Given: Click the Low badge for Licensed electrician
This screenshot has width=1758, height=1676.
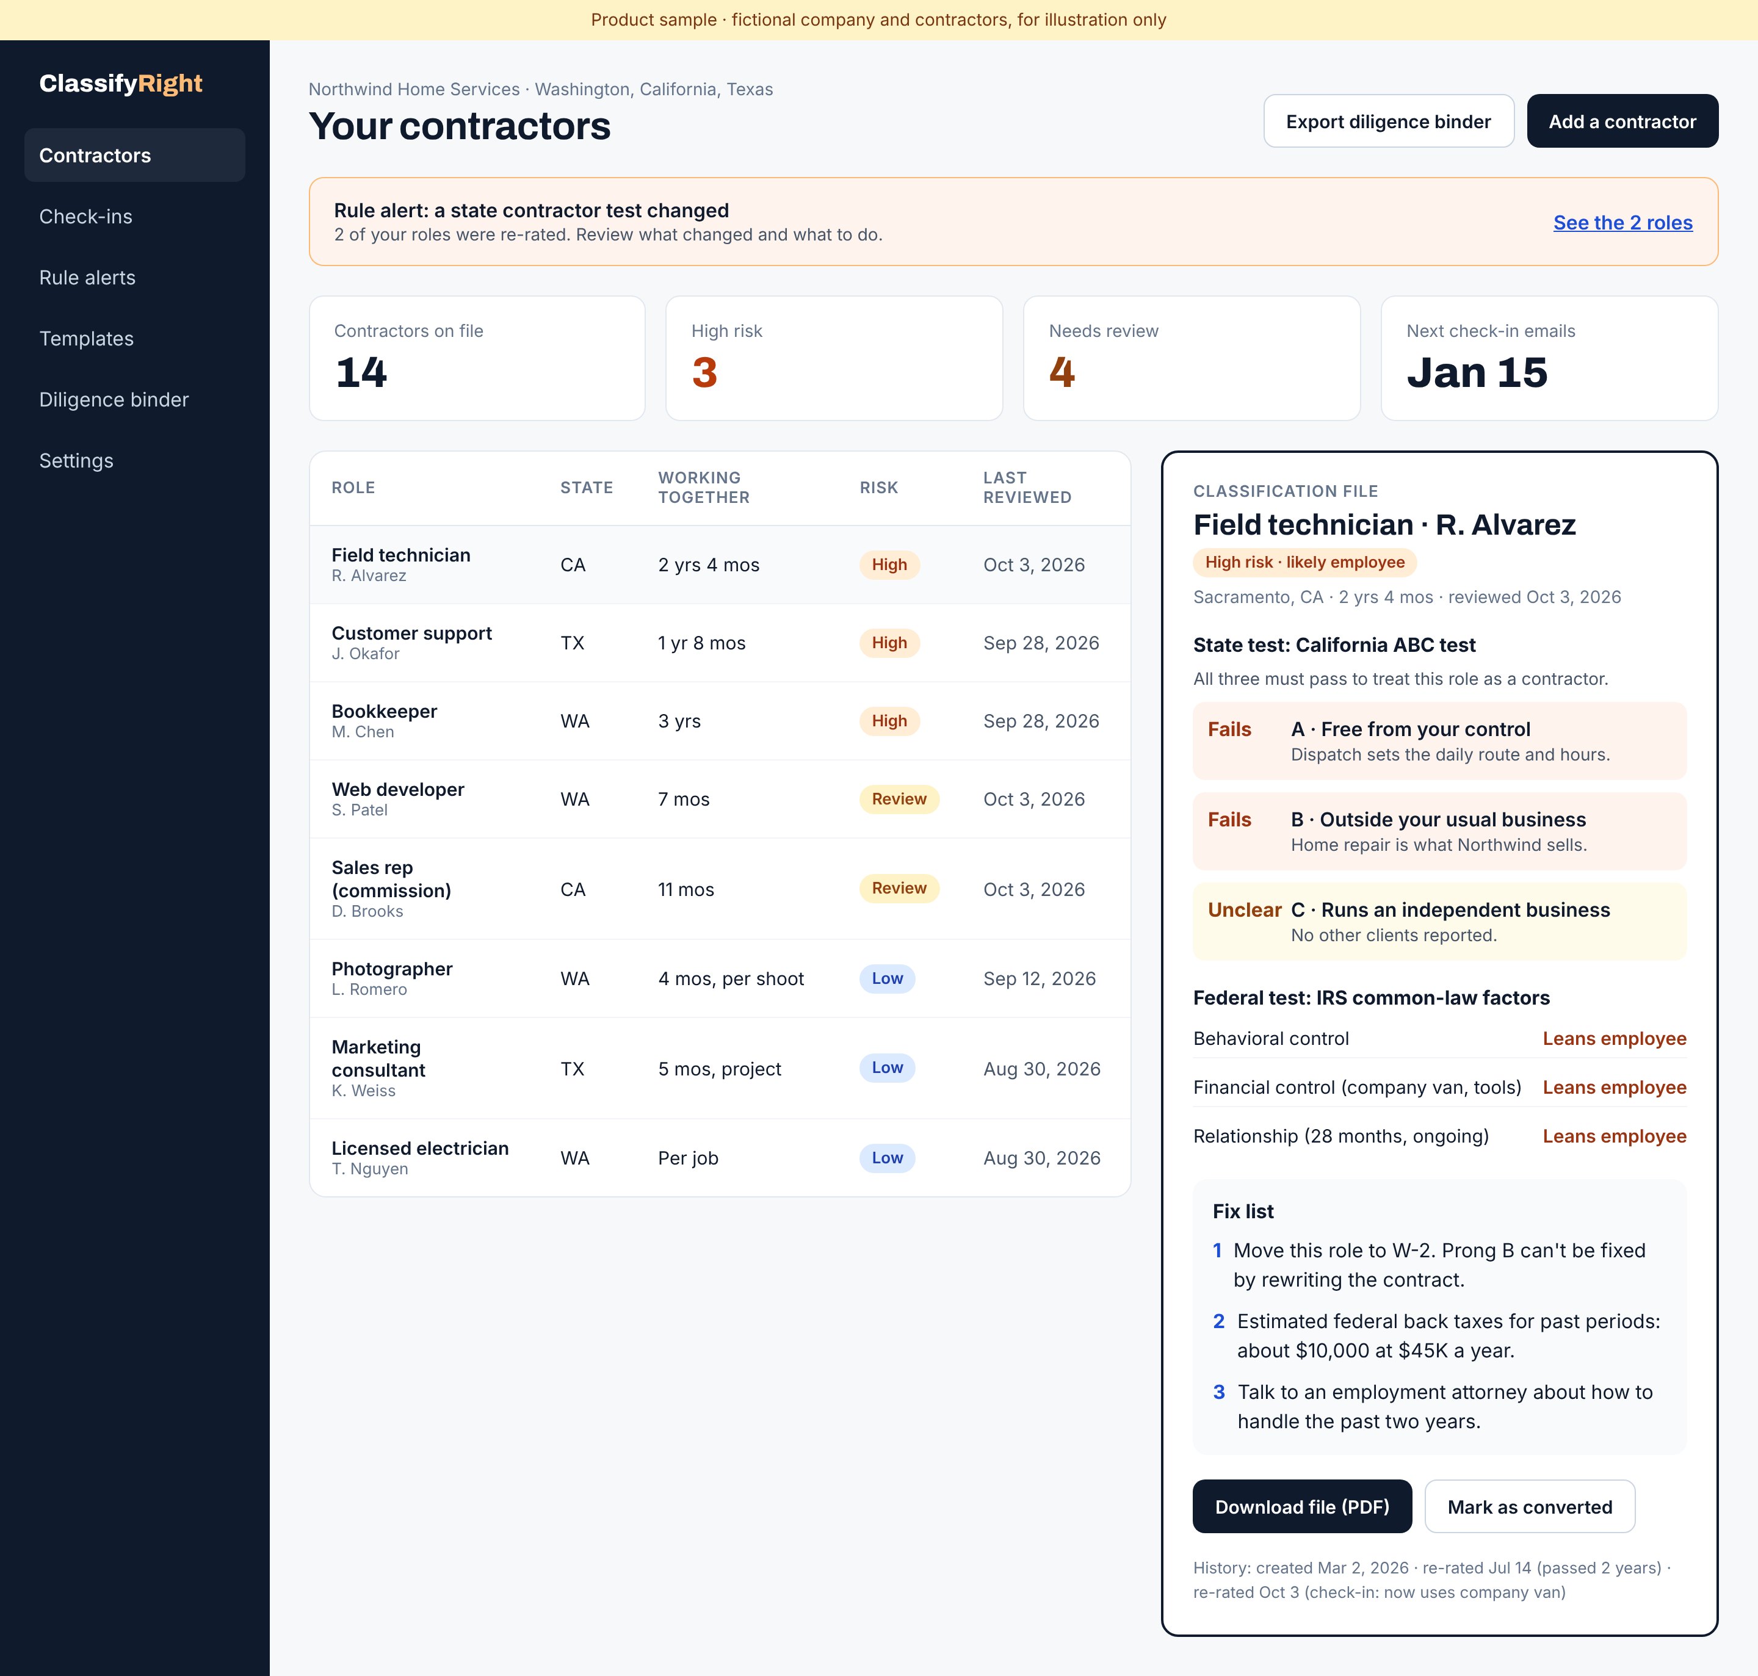Looking at the screenshot, I should [887, 1158].
